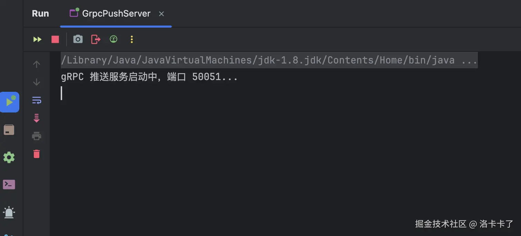Print the console output
The width and height of the screenshot is (521, 236).
pos(37,136)
